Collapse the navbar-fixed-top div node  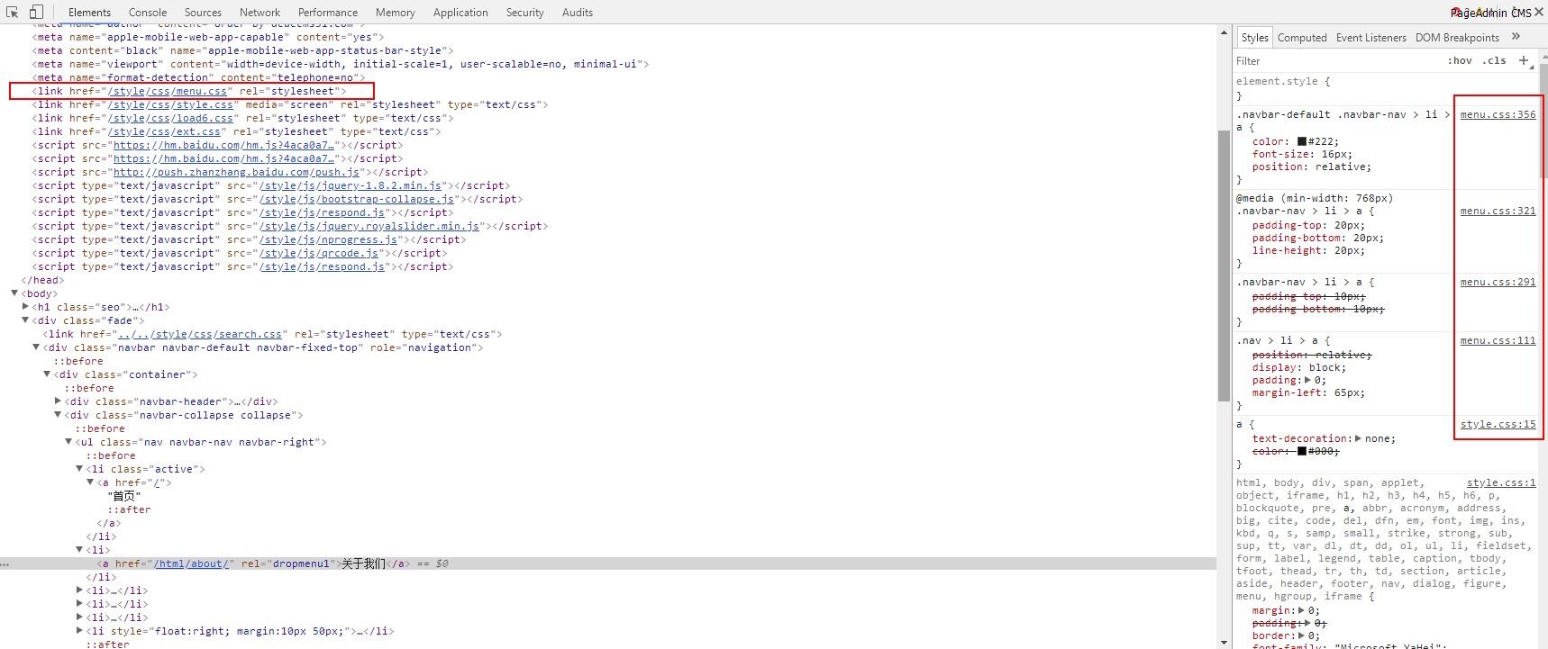click(x=36, y=347)
